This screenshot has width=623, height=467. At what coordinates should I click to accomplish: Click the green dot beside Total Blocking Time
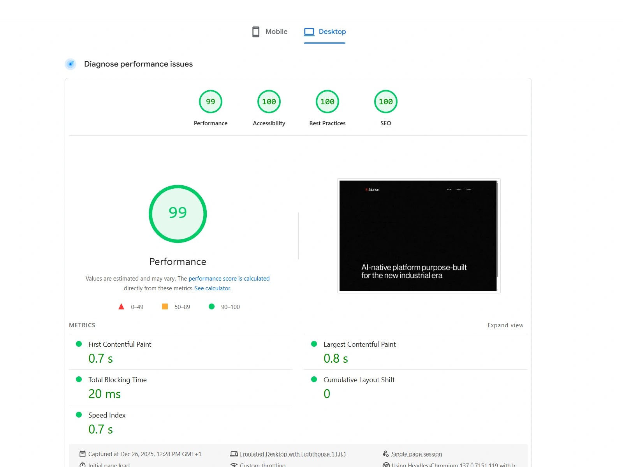coord(79,379)
